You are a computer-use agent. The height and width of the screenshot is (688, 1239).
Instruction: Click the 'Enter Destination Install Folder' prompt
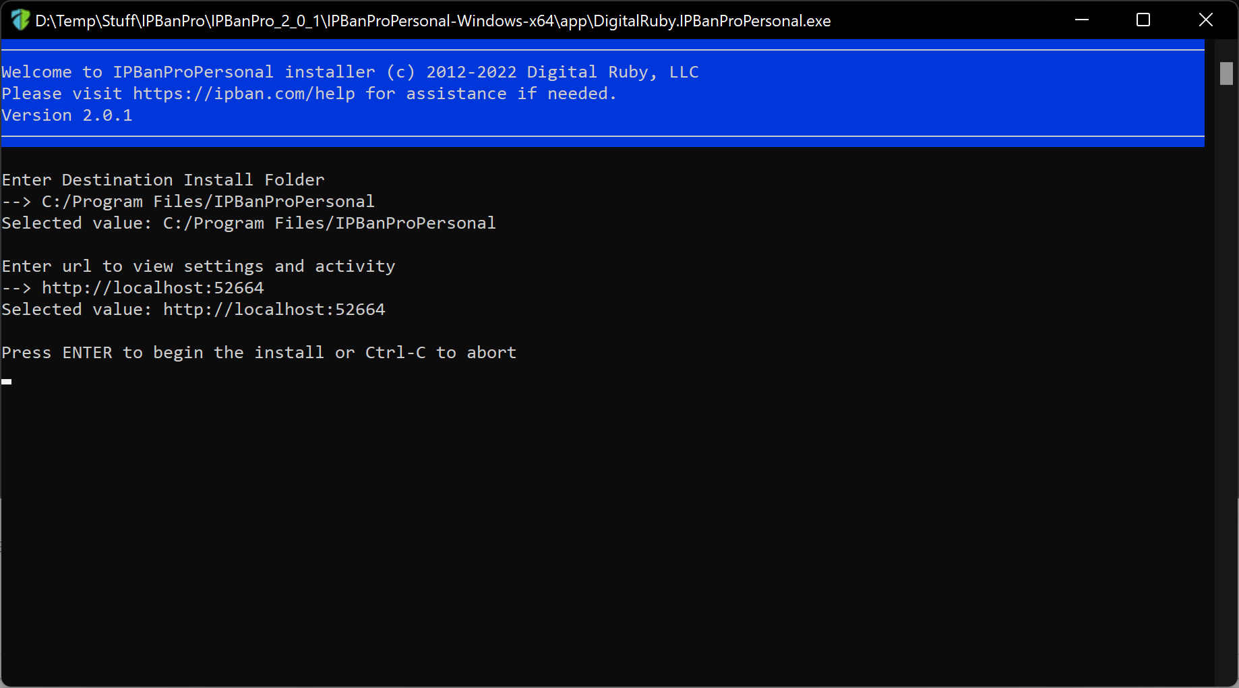(x=163, y=180)
